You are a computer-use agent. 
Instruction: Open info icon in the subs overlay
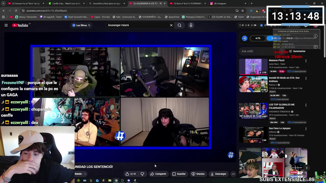click(x=316, y=36)
